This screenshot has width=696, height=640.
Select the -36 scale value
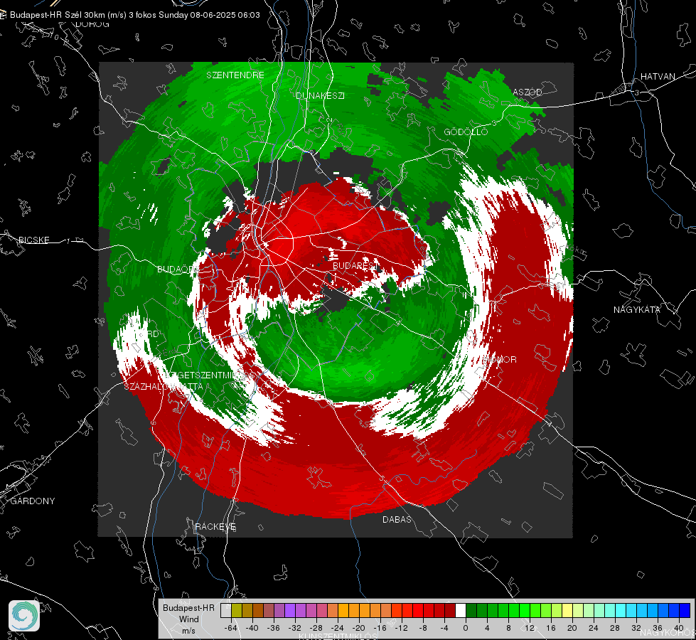coord(274,628)
